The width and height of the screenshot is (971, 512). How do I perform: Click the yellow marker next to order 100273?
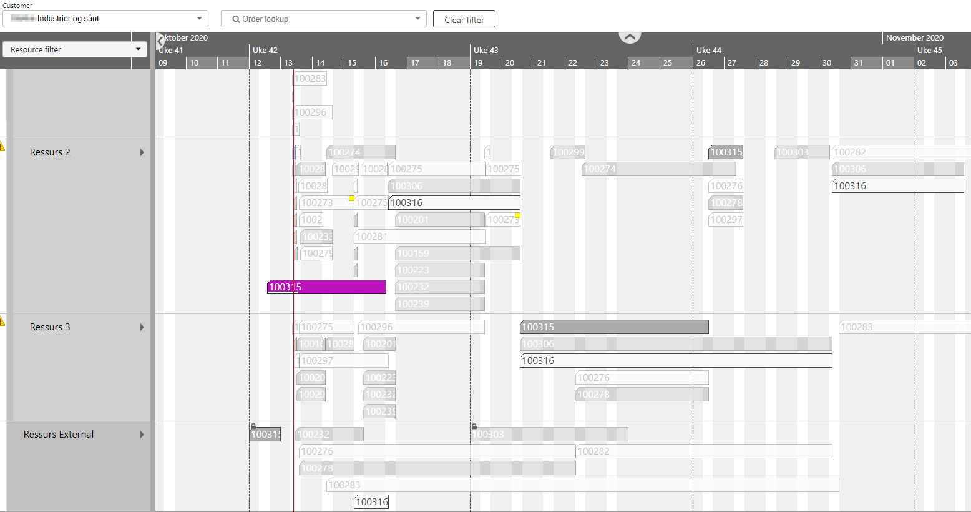click(351, 197)
